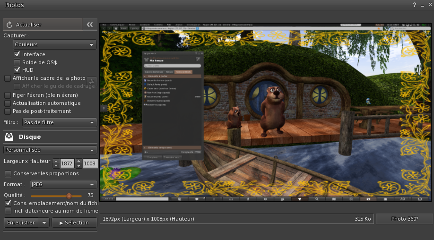Click the grid guide hash button
434x240 pixels.
[92, 82]
